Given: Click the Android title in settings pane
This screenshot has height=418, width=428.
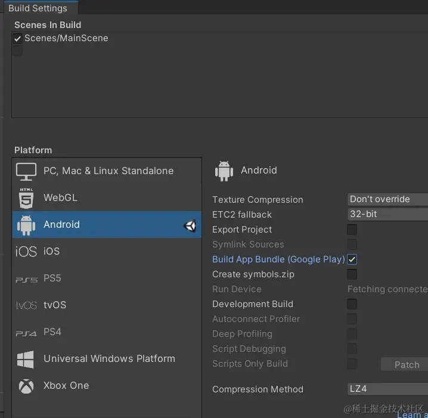Looking at the screenshot, I should point(259,171).
